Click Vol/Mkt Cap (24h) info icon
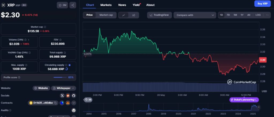274x117 pixels. click(29, 53)
